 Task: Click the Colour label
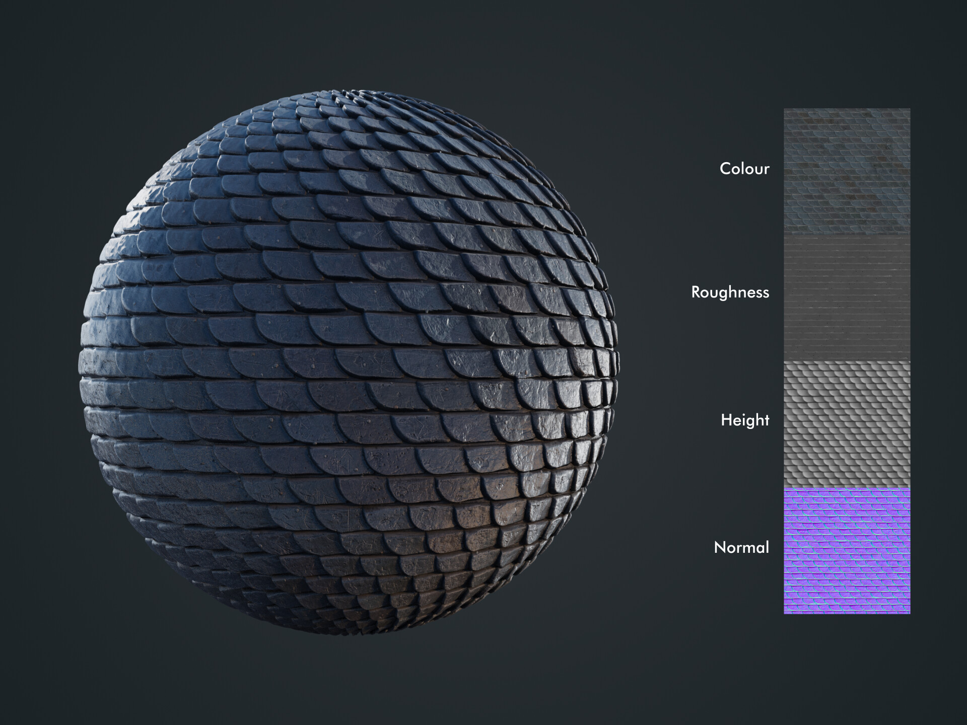click(x=744, y=169)
